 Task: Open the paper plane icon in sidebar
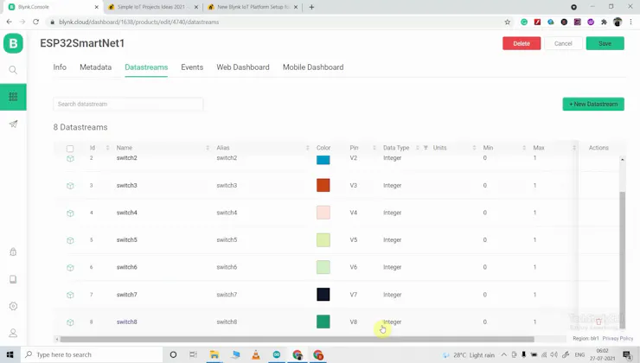(13, 124)
